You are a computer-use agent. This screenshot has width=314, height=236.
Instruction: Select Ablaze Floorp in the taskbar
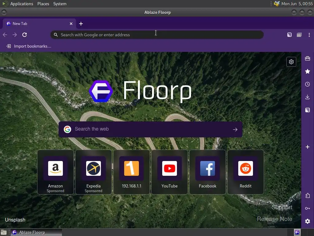36,232
